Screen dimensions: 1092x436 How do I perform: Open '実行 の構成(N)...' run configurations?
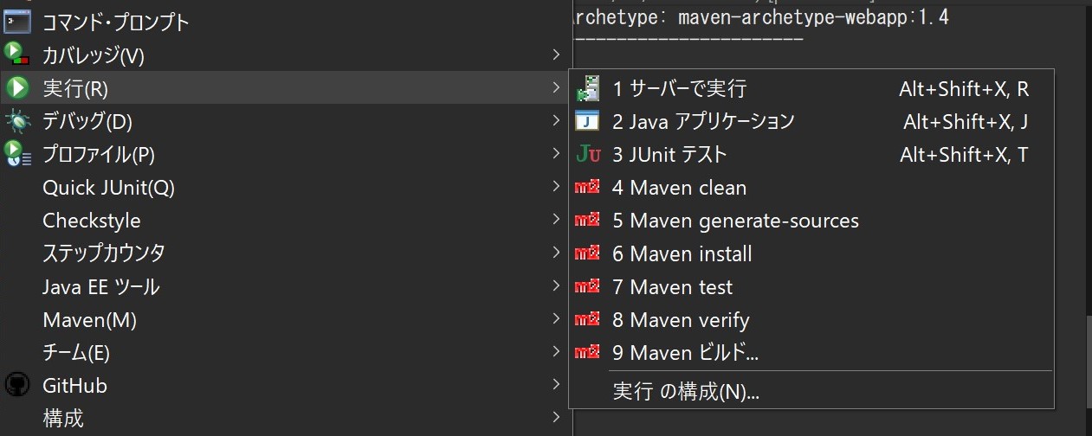click(x=811, y=392)
